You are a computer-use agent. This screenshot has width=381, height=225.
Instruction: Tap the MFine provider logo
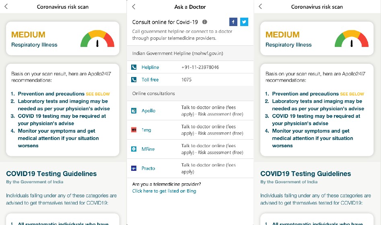tap(134, 149)
